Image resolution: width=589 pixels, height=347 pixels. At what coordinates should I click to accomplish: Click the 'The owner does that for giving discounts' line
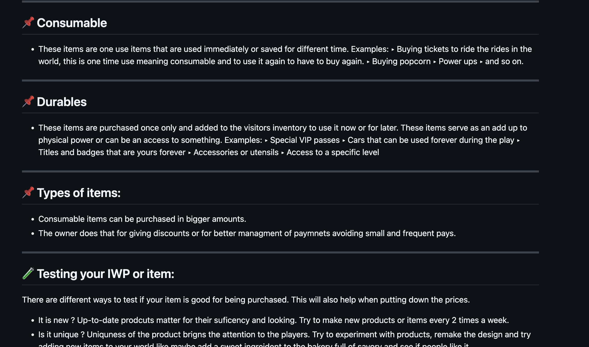247,233
